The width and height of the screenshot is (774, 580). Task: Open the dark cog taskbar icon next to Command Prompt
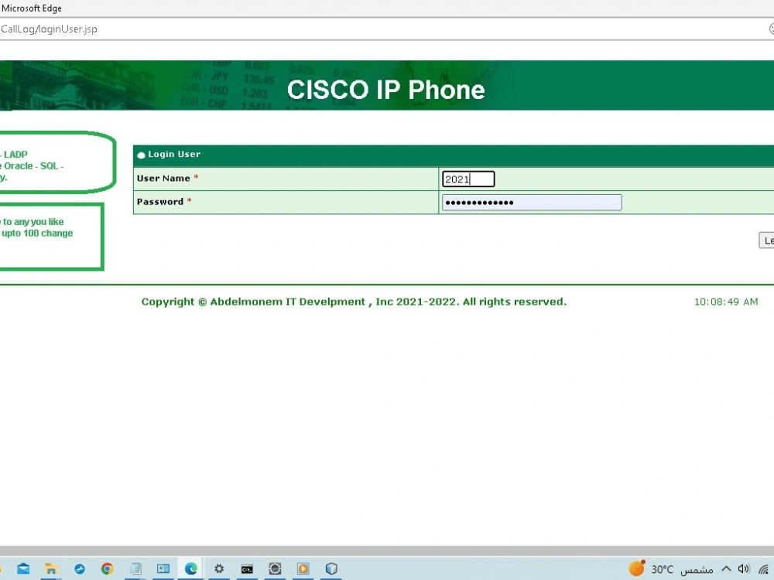coord(275,568)
